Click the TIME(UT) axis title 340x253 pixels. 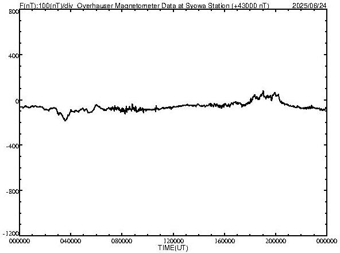tap(173, 248)
